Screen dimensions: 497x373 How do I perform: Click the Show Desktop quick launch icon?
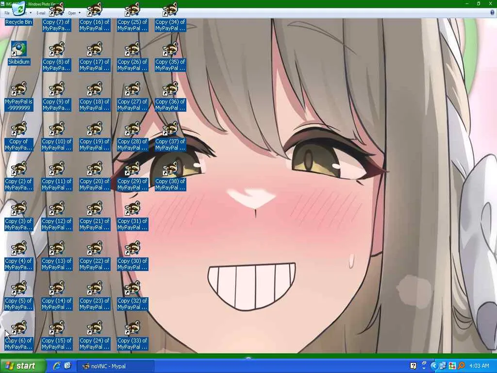(x=67, y=366)
